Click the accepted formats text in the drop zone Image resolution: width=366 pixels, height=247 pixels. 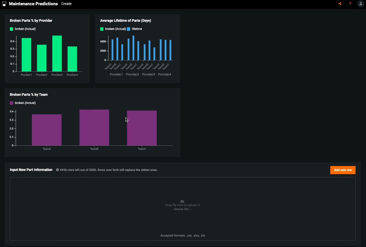[x=183, y=235]
